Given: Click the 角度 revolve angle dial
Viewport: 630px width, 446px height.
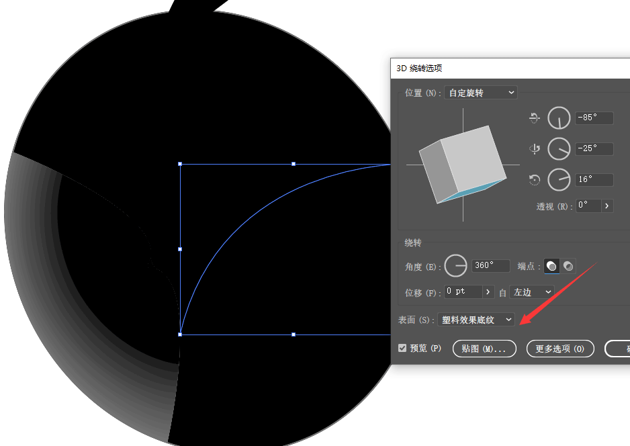Looking at the screenshot, I should (x=455, y=265).
